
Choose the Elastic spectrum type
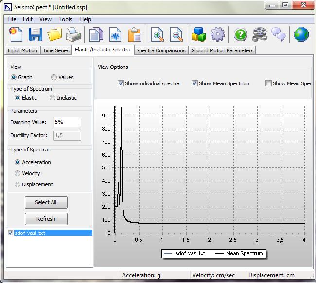tap(18, 98)
